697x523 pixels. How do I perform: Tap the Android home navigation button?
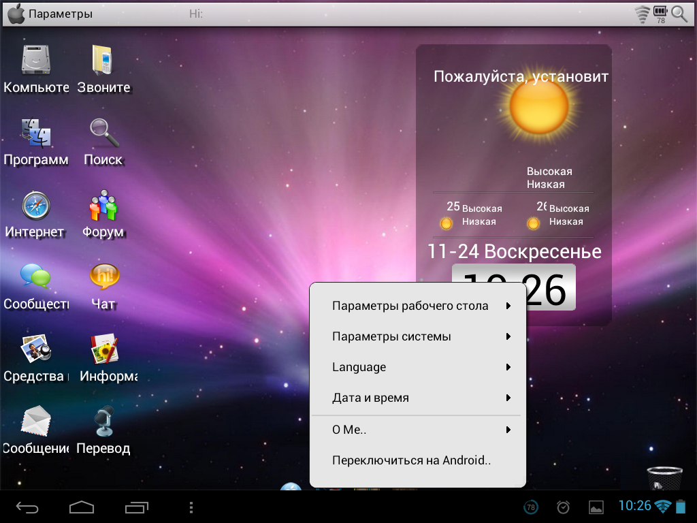tap(82, 507)
